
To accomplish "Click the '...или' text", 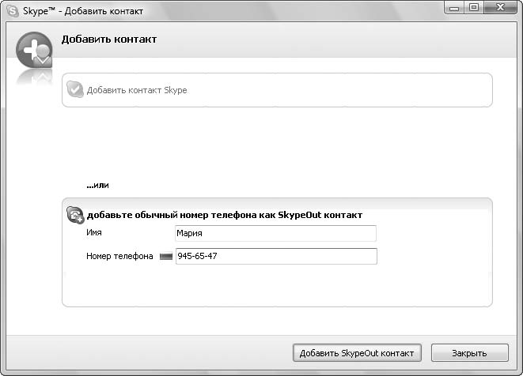I will 97,185.
